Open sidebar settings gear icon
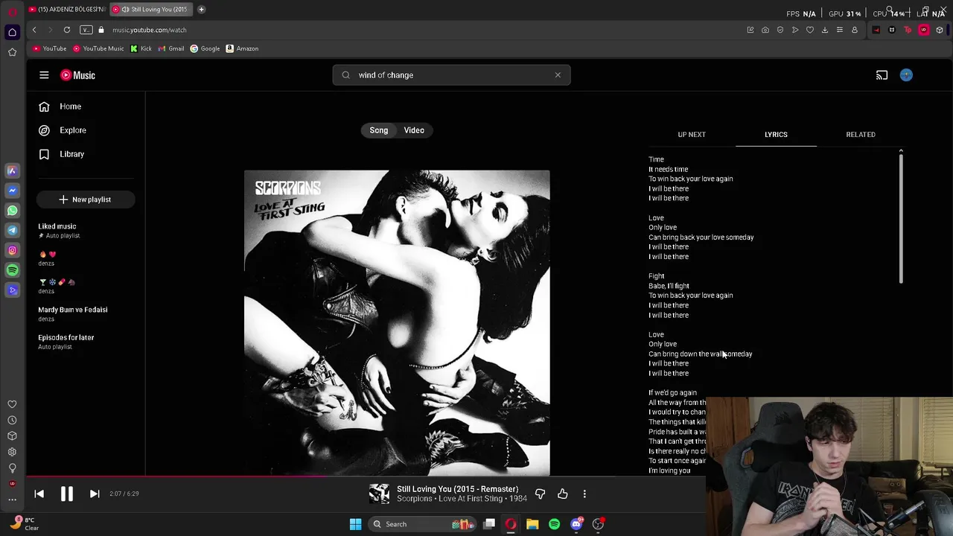The height and width of the screenshot is (536, 953). (12, 452)
